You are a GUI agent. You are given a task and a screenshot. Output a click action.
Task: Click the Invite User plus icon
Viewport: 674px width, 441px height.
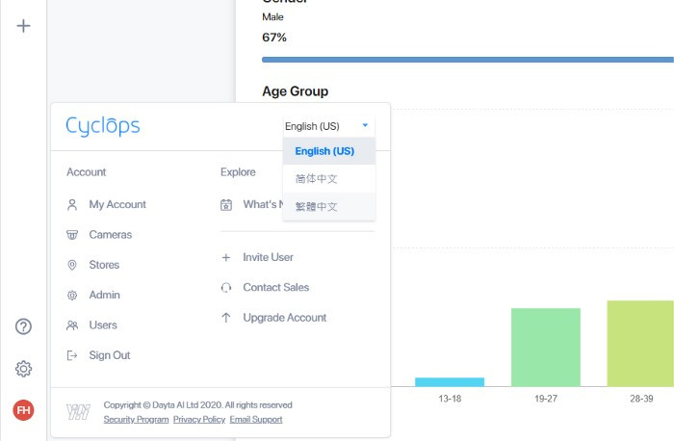(x=226, y=257)
